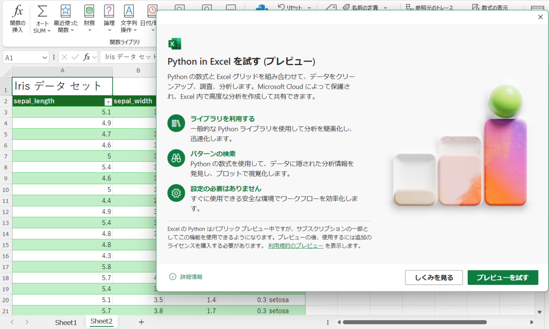This screenshot has width=549, height=329.
Task: Click the ライブラリを利用する heading
Action: pyautogui.click(x=222, y=119)
